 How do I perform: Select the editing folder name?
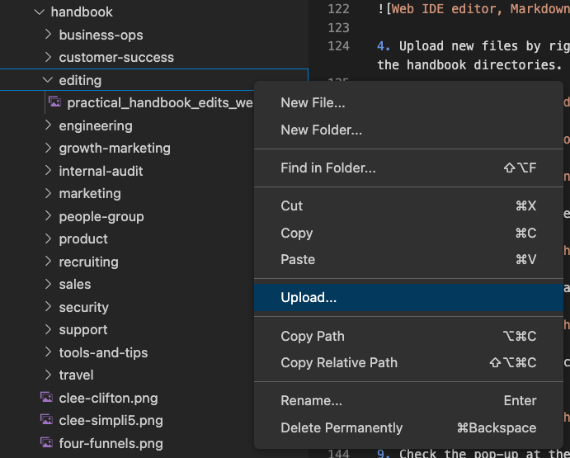[x=80, y=80]
